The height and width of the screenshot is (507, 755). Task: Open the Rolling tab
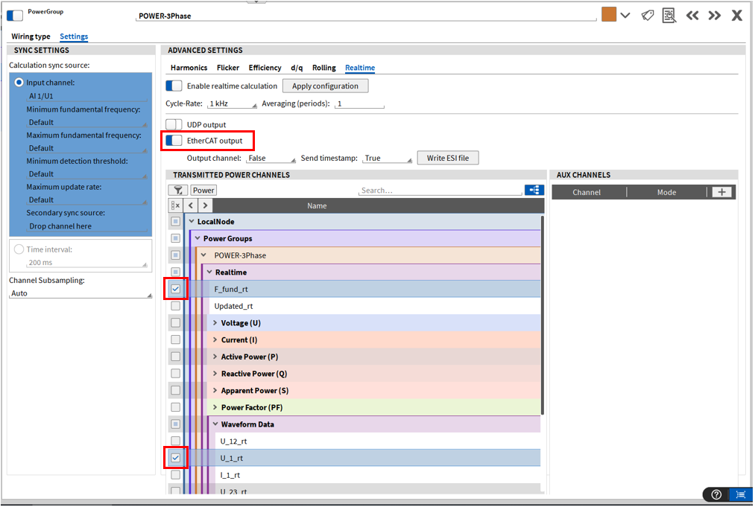point(324,67)
